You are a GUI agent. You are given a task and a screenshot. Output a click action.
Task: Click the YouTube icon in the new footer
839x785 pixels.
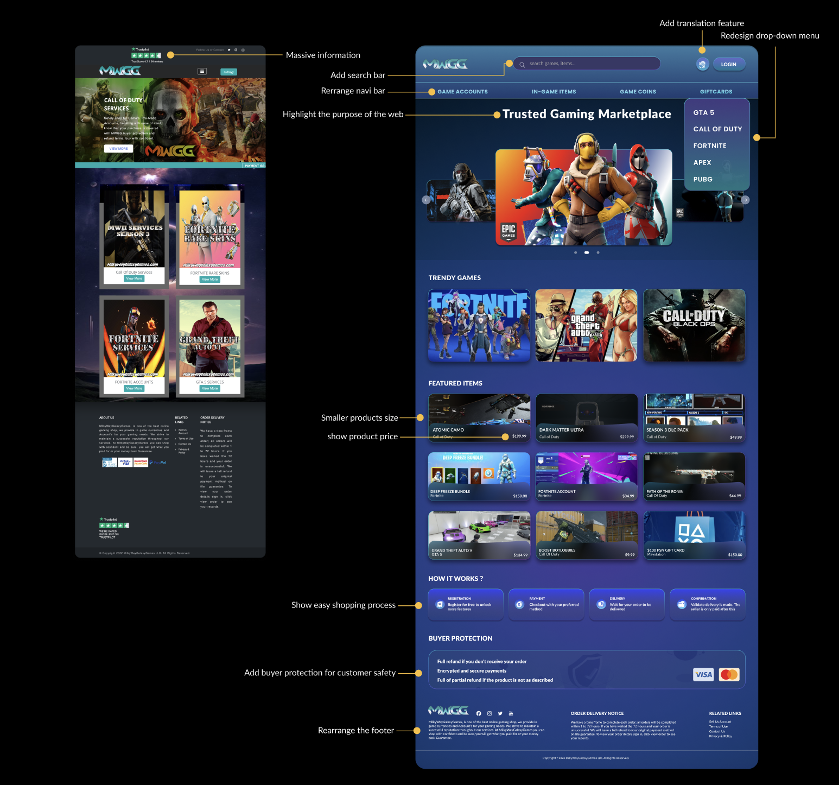click(x=511, y=713)
